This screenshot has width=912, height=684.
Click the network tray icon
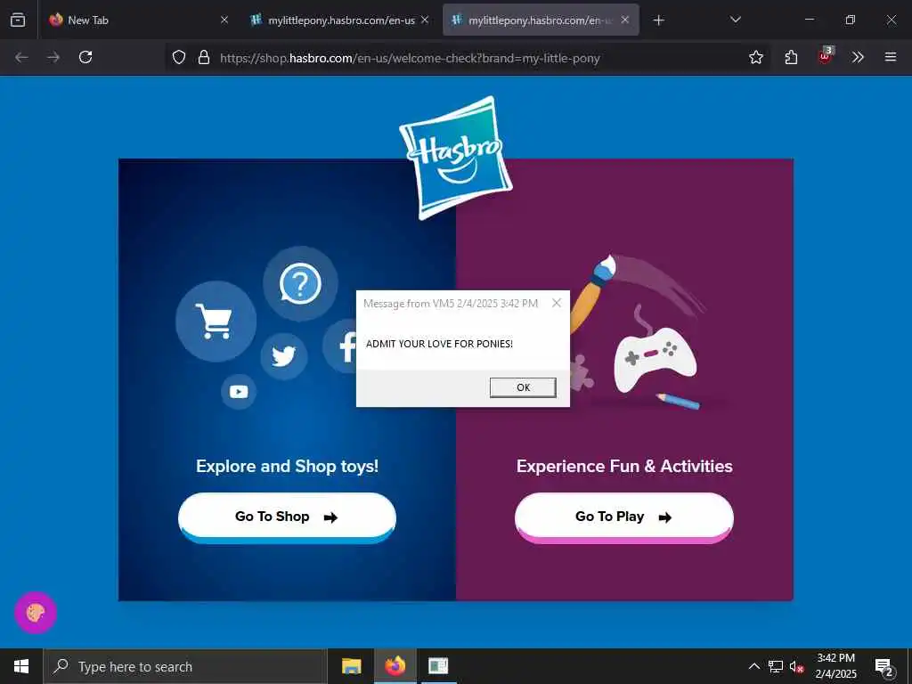[776, 666]
